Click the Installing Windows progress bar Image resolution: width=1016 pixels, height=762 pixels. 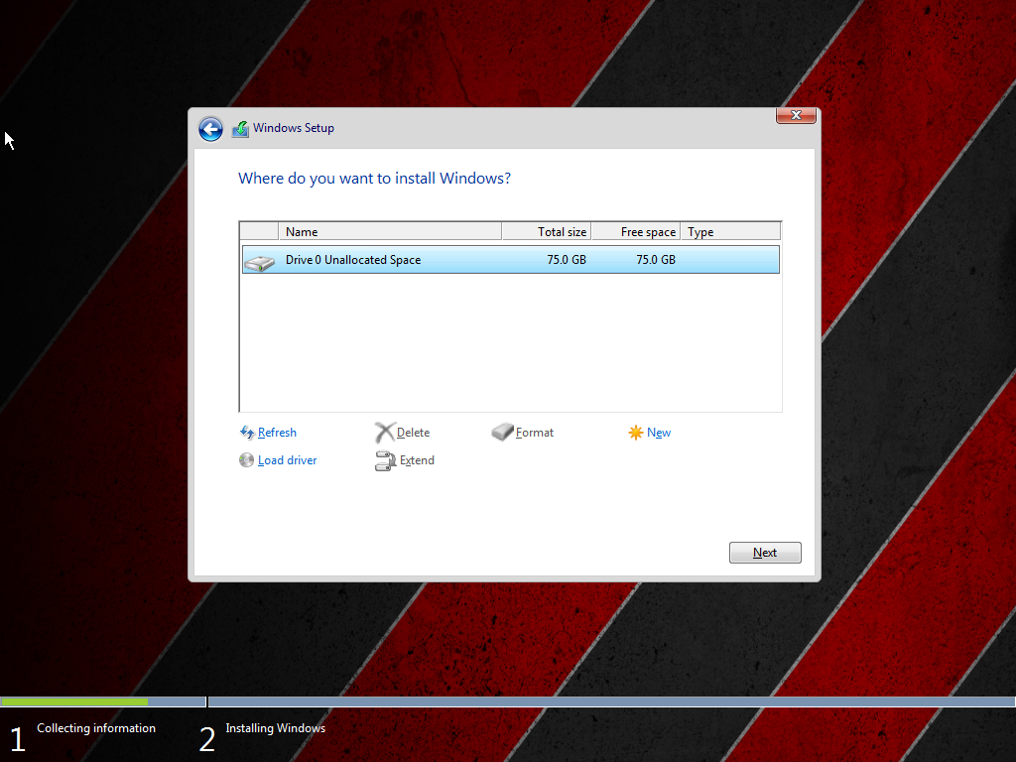coord(611,701)
